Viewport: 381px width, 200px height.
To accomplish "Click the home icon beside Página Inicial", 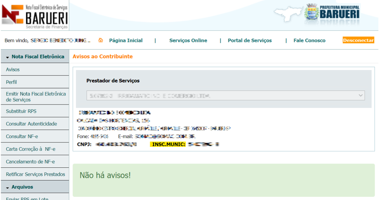I will coord(101,40).
